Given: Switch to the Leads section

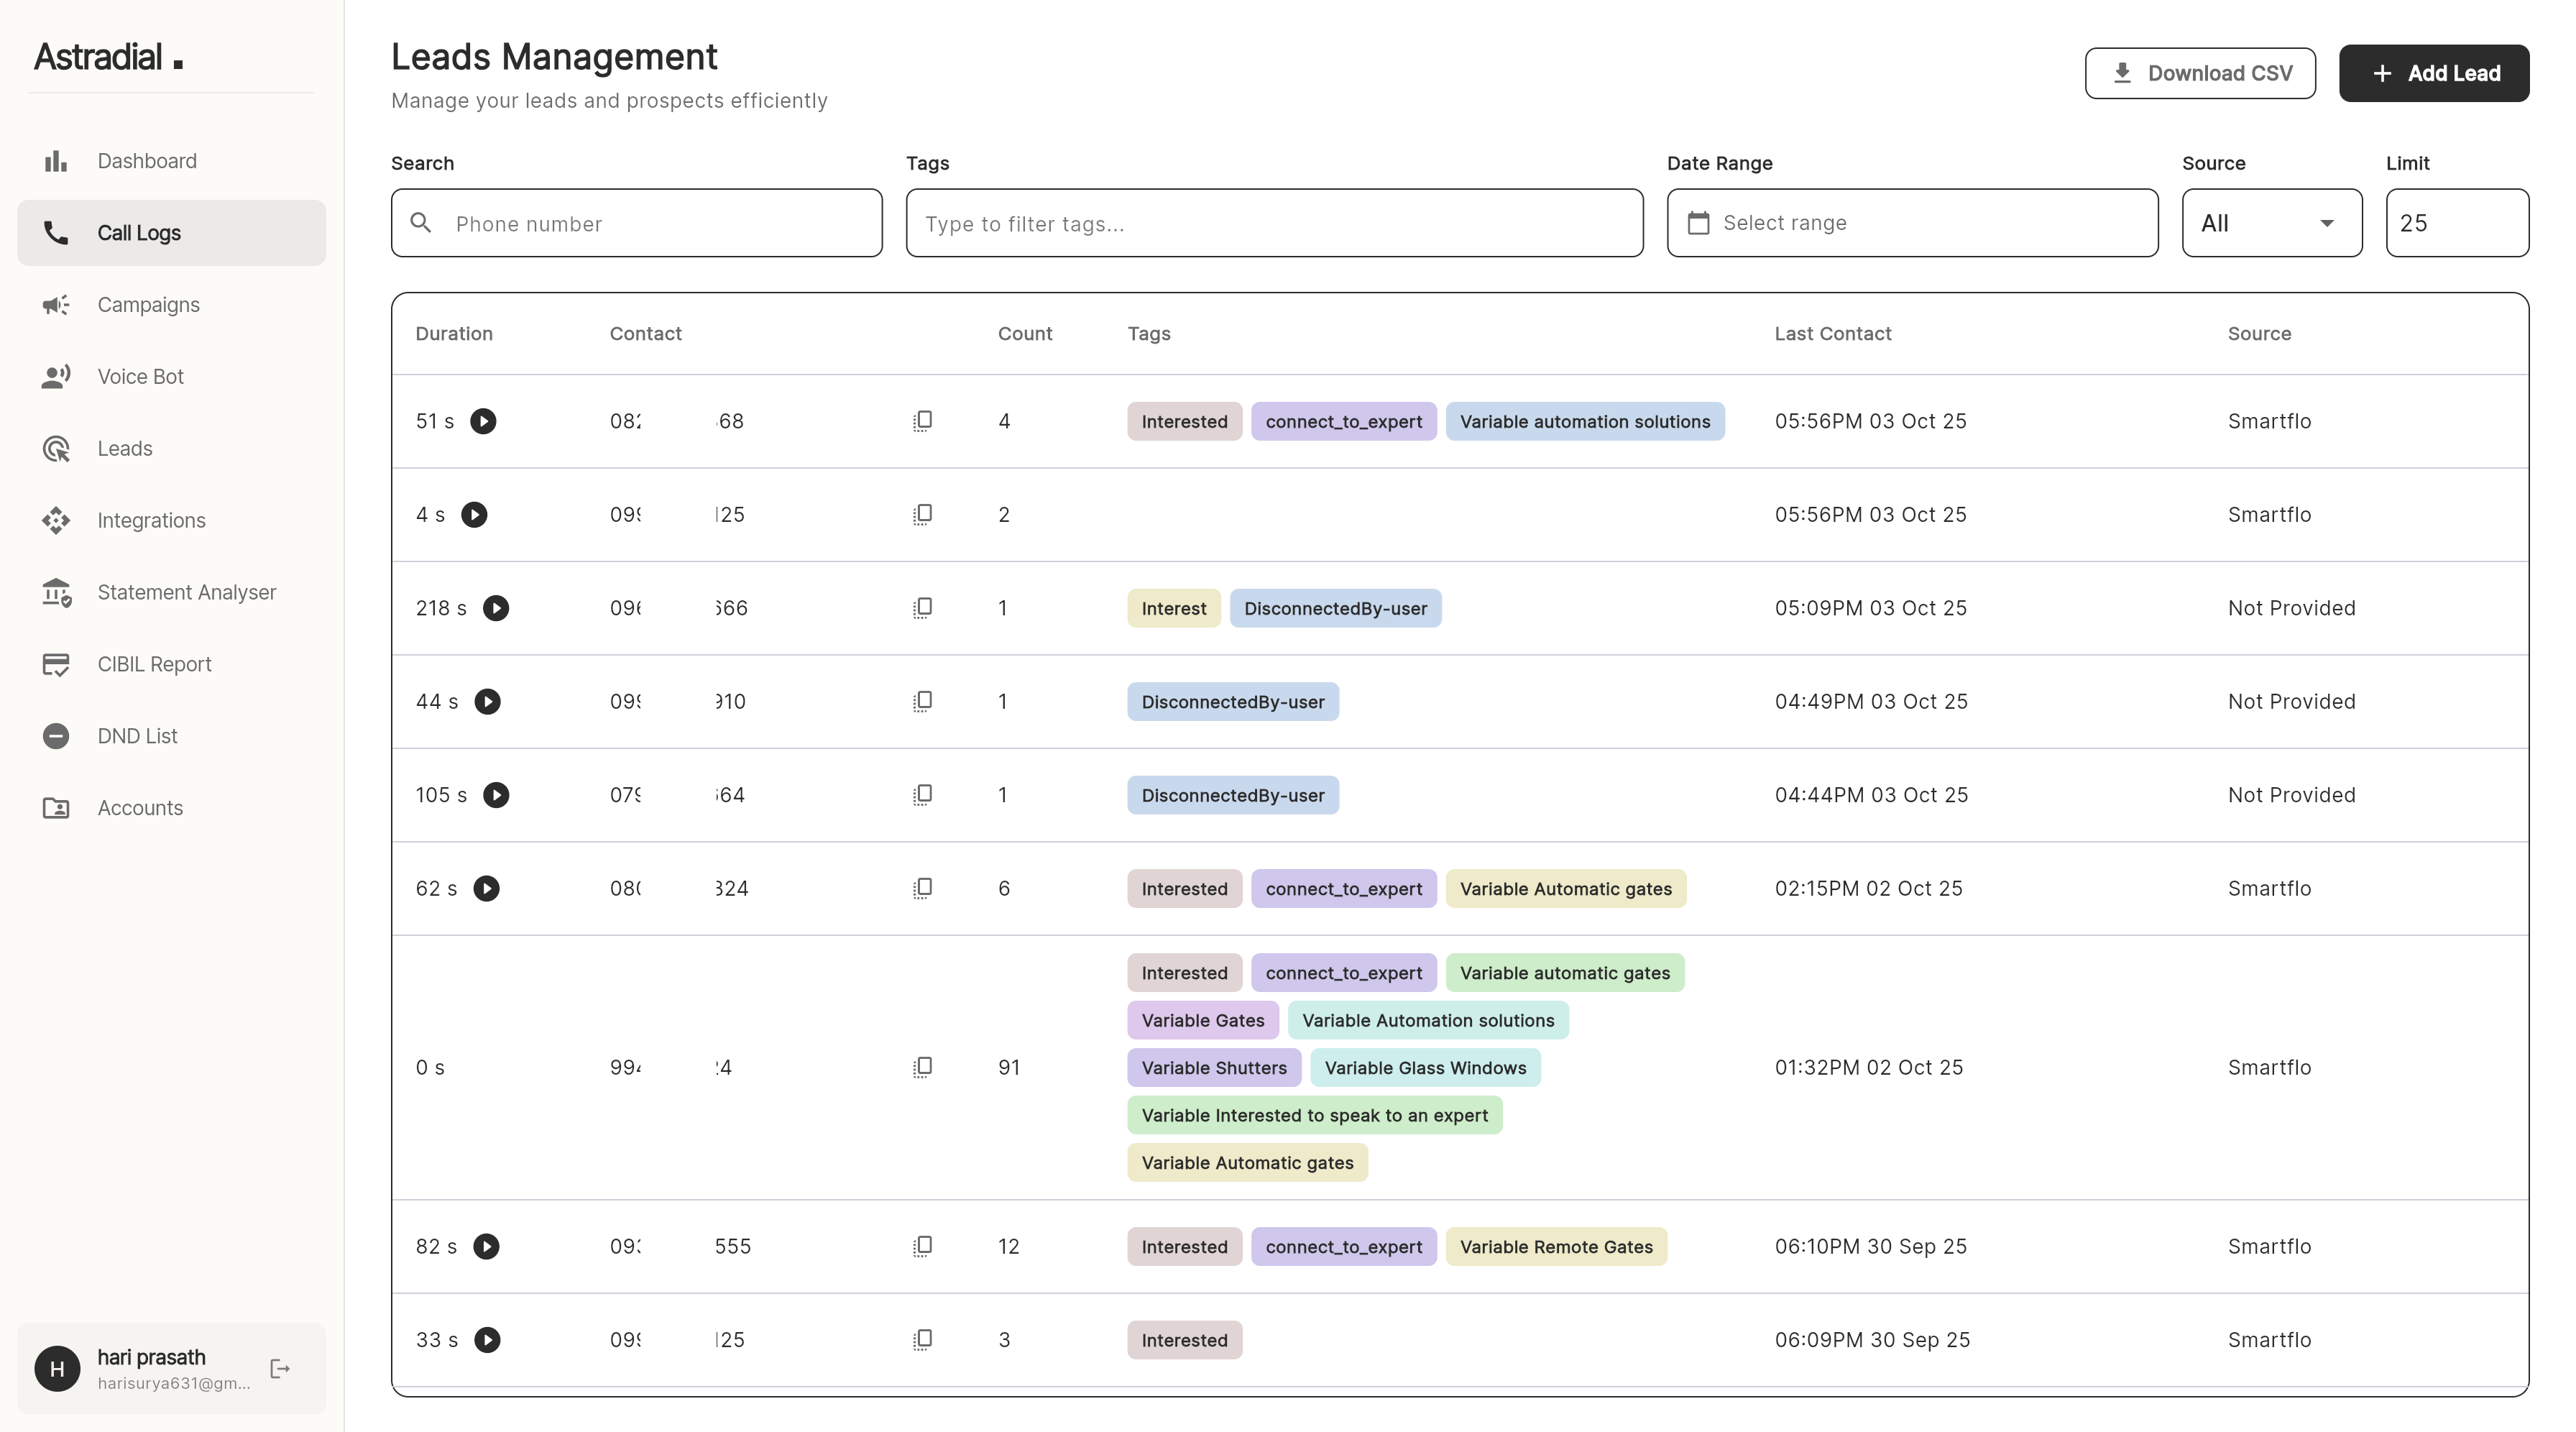Looking at the screenshot, I should coord(124,448).
